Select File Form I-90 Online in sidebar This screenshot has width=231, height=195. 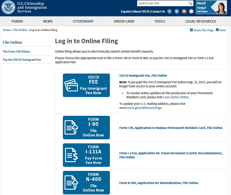(x=17, y=51)
